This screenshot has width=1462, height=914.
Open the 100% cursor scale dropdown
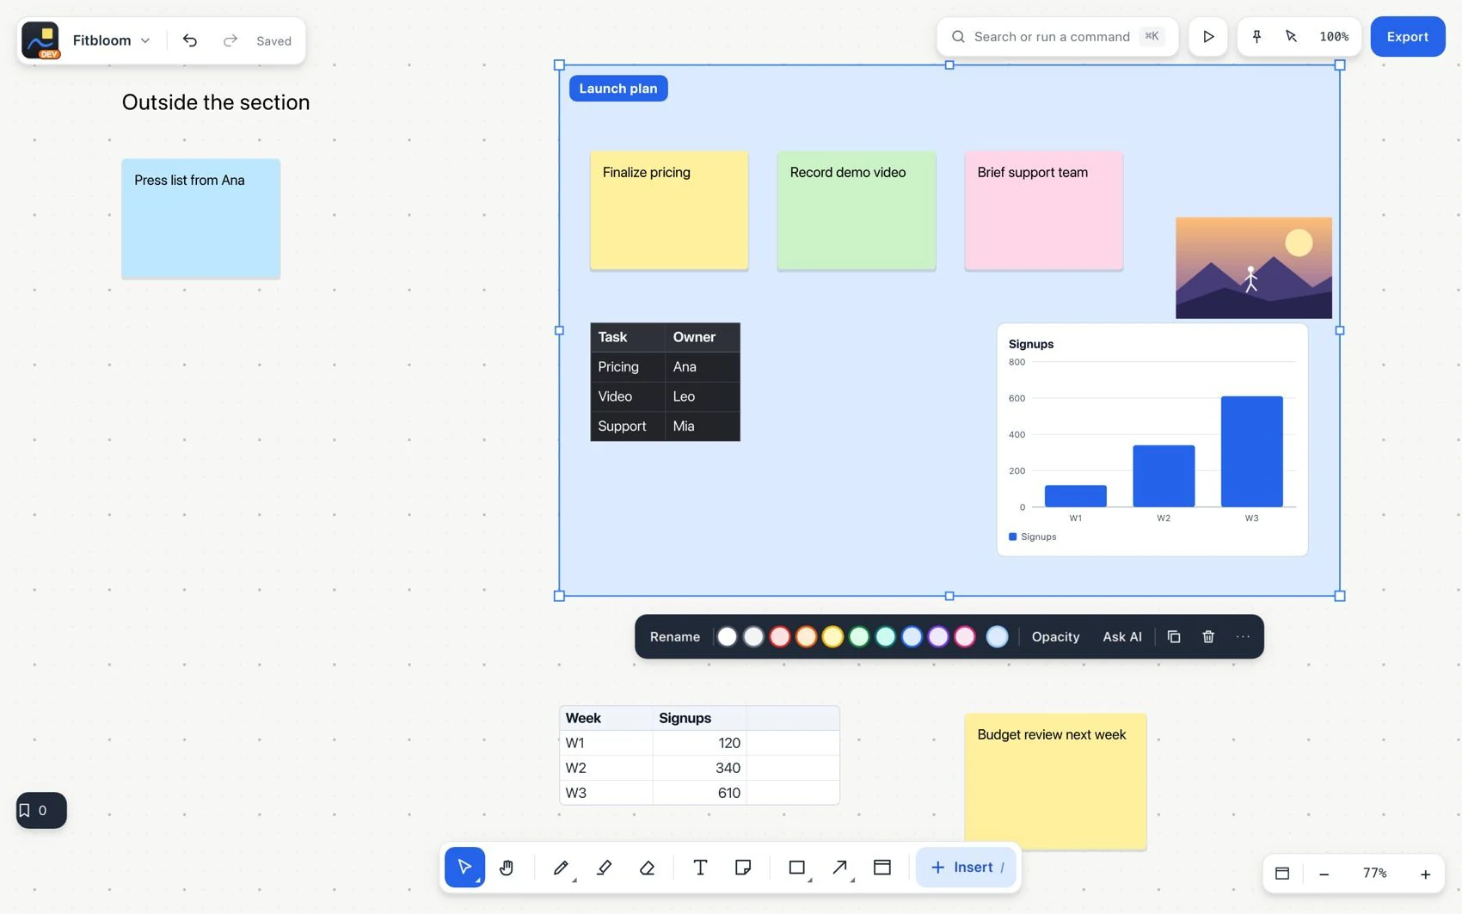tap(1334, 37)
